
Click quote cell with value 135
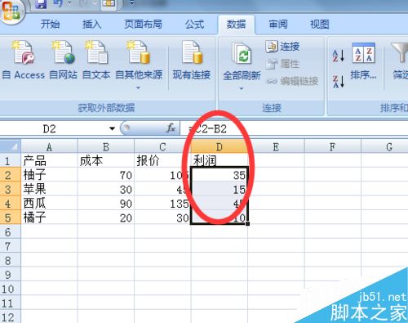click(x=162, y=204)
